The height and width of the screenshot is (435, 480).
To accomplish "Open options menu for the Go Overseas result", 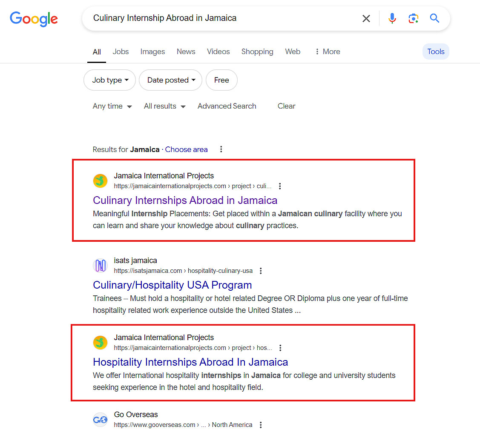I will pos(261,425).
